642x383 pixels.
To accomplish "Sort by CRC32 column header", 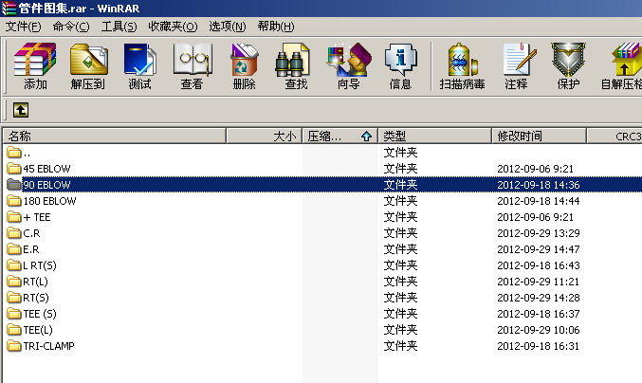I will (x=614, y=136).
